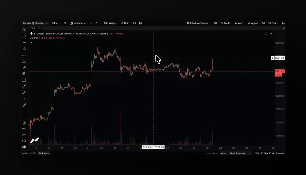The width and height of the screenshot is (306, 175).
Task: Expand the Untitled workspace dropdown
Action: (199, 23)
